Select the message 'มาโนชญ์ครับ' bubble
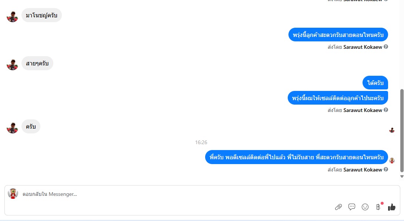 [x=41, y=15]
